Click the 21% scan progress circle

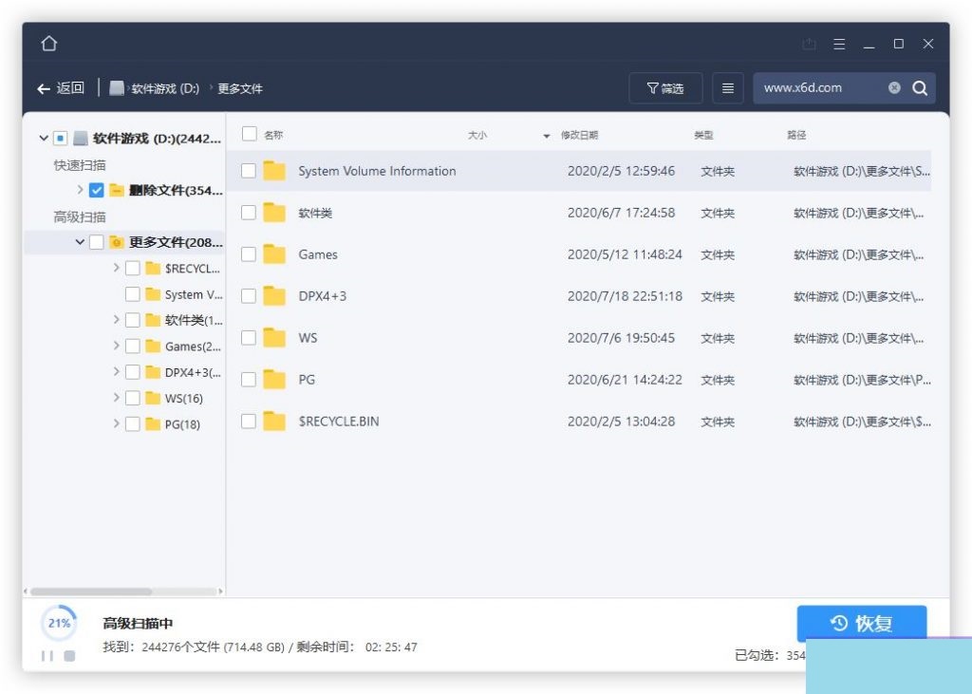point(58,623)
